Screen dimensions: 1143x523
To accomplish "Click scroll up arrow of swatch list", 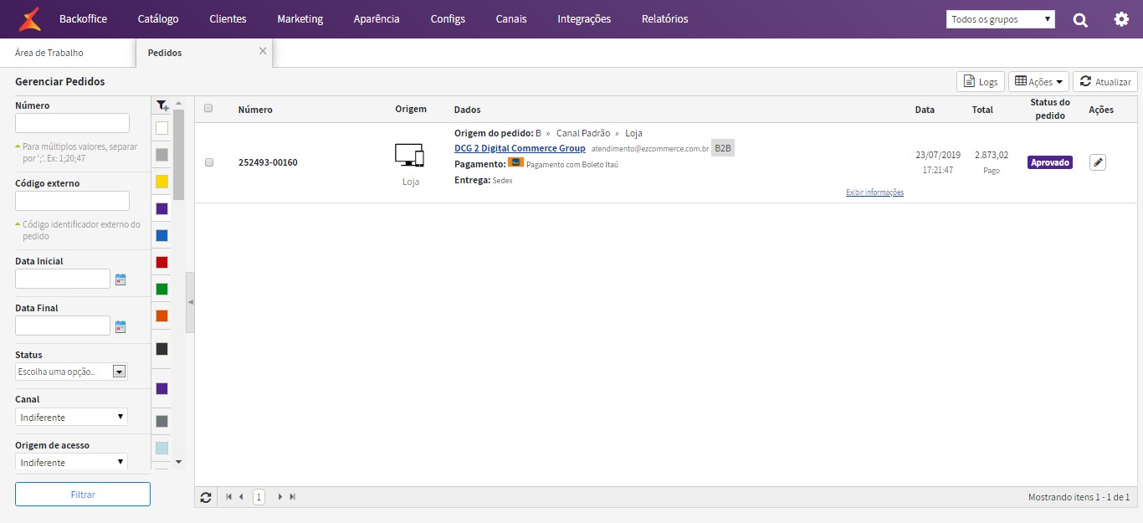I will point(178,103).
